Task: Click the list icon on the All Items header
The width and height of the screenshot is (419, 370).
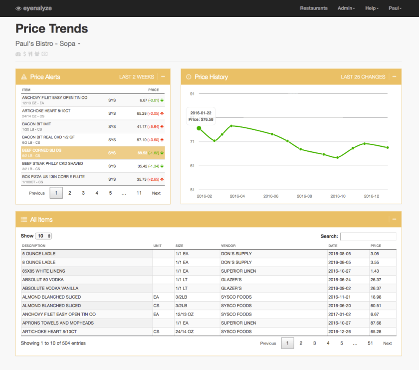Action: pyautogui.click(x=23, y=219)
